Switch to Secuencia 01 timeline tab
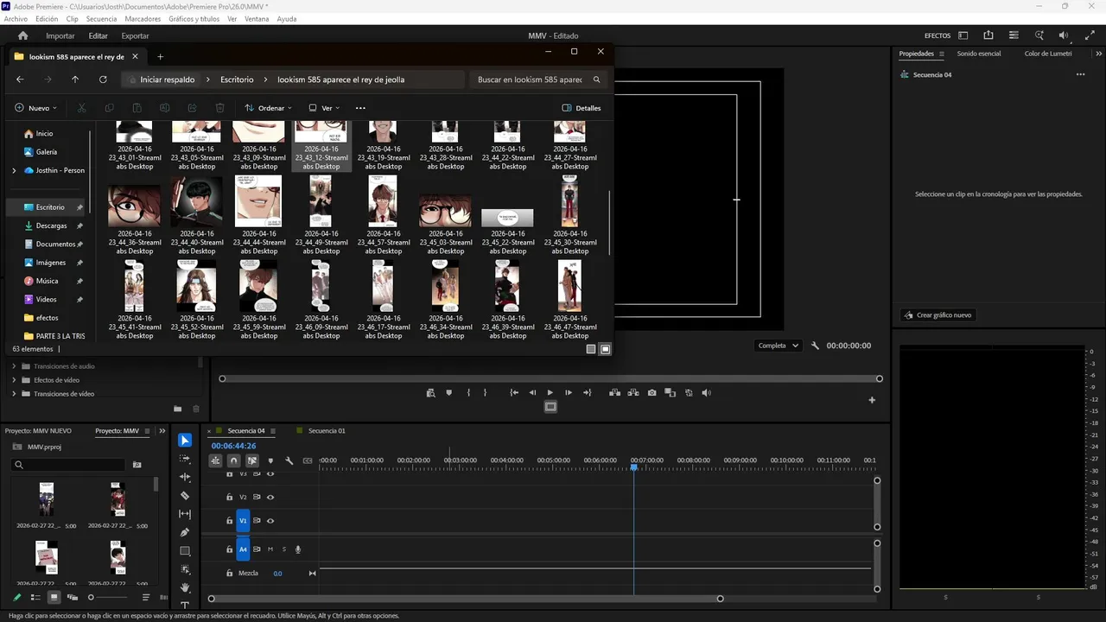 point(327,430)
